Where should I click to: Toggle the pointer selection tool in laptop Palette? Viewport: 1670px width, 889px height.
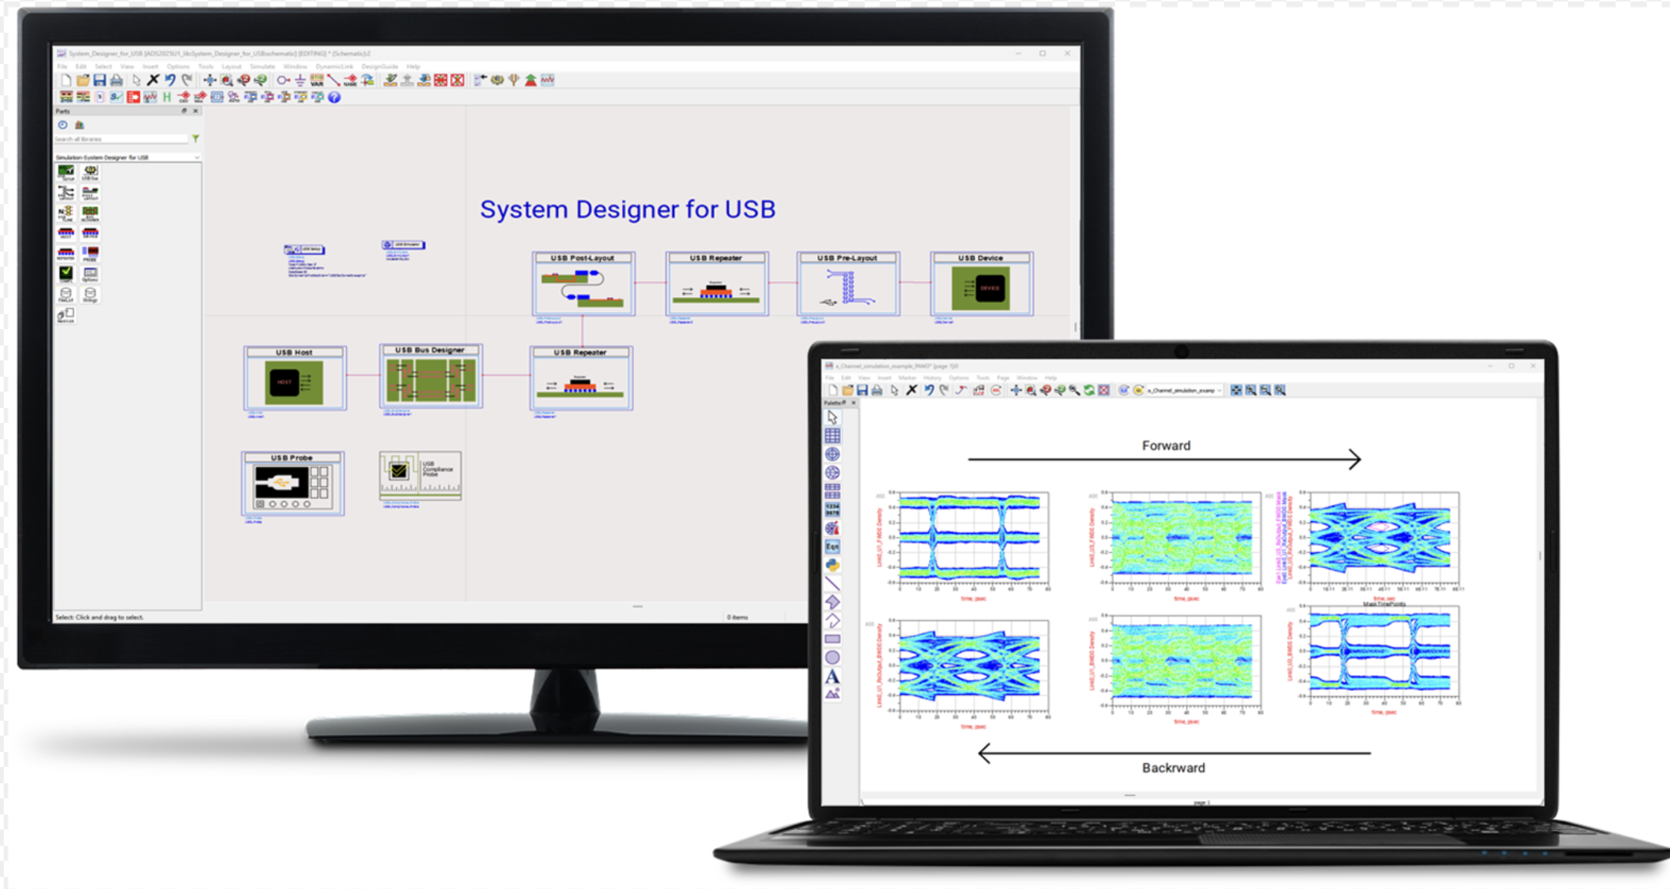click(831, 418)
